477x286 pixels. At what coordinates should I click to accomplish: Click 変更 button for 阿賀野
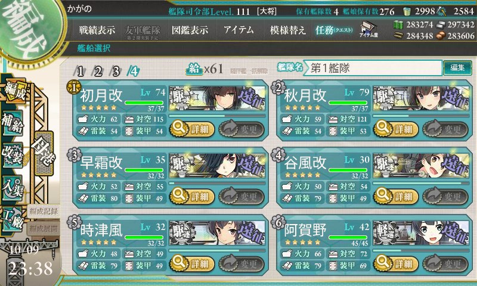click(445, 264)
